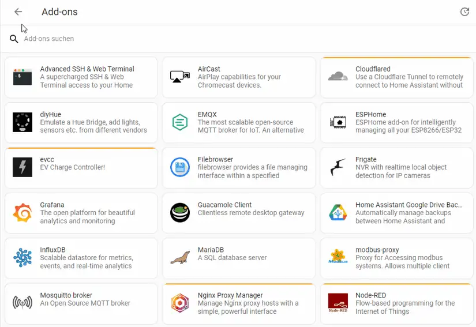Click the InfluxDB blue network icon
476x327 pixels.
(23, 258)
